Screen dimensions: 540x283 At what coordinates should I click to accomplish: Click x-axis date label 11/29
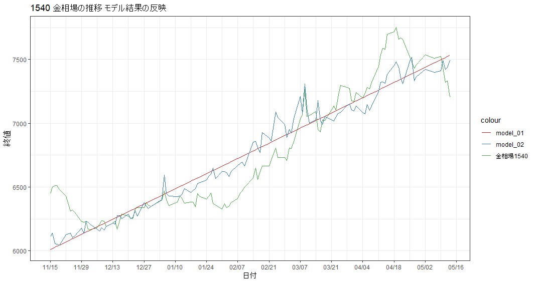point(81,267)
